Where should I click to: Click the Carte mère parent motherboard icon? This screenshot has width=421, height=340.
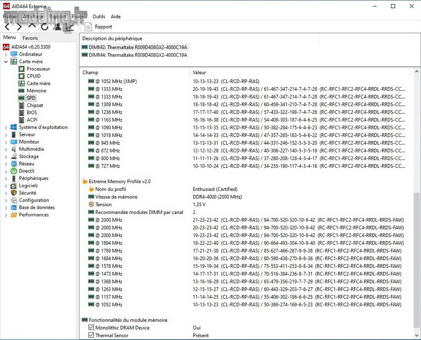click(14, 62)
